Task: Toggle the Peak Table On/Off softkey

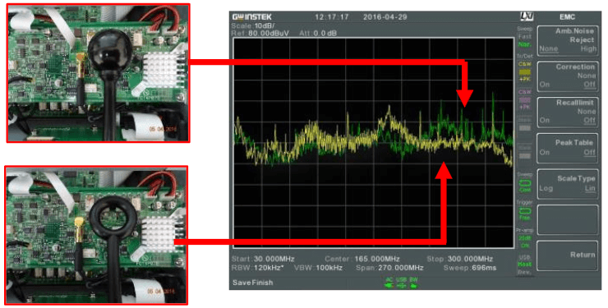Action: (x=567, y=148)
